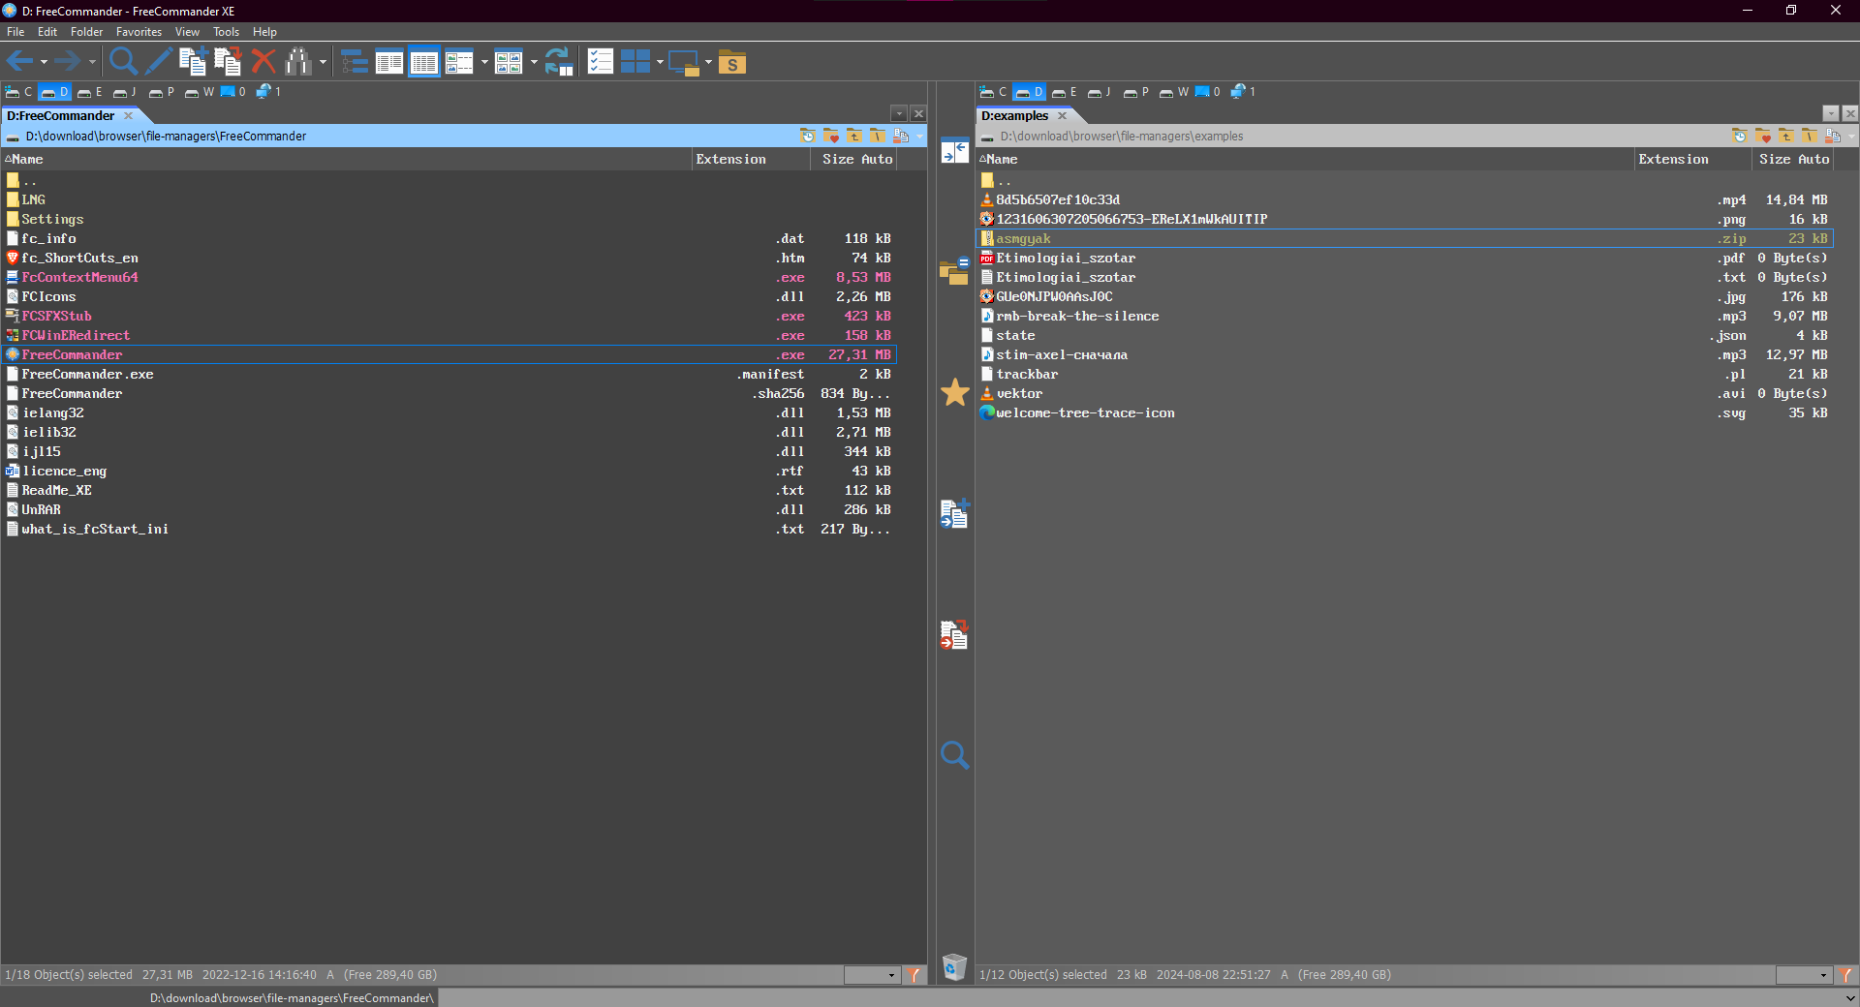Show the folder tree view icon

click(x=355, y=62)
